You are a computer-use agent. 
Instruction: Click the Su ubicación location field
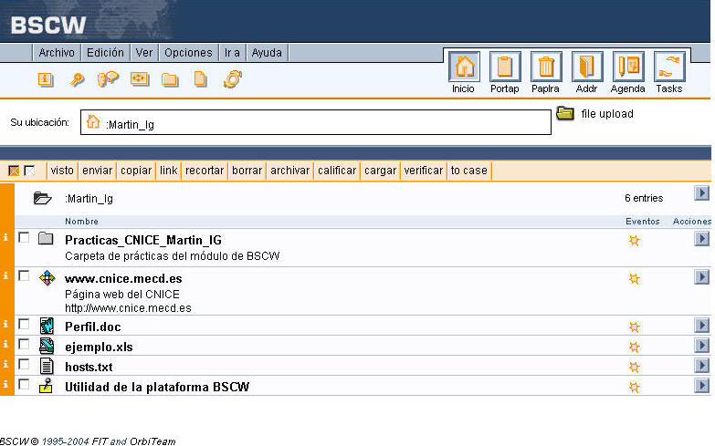[315, 123]
